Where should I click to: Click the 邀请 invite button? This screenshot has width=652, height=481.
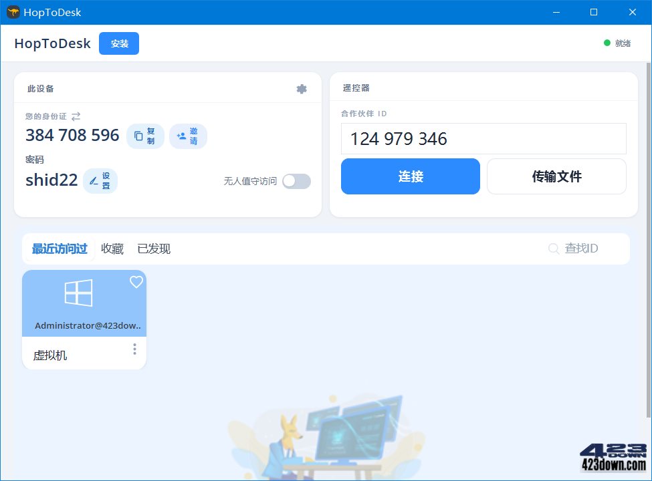[x=188, y=136]
